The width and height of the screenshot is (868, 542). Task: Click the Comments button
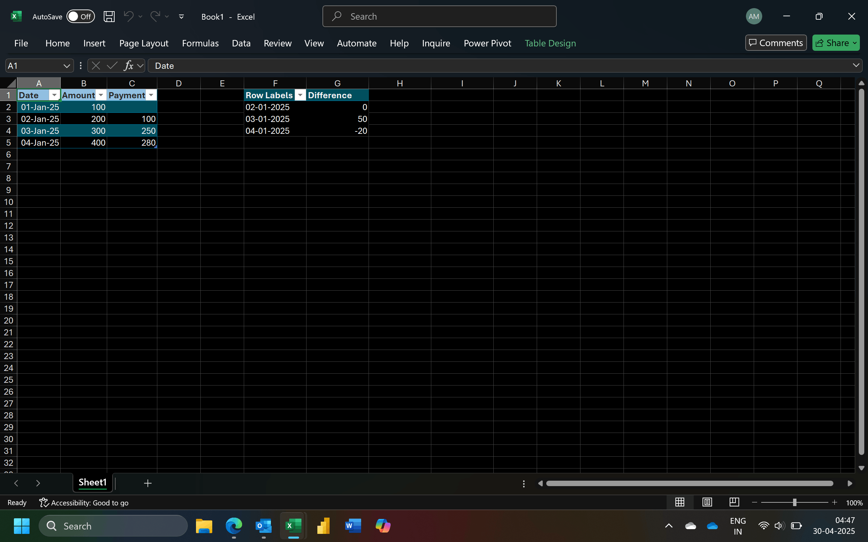coord(776,43)
